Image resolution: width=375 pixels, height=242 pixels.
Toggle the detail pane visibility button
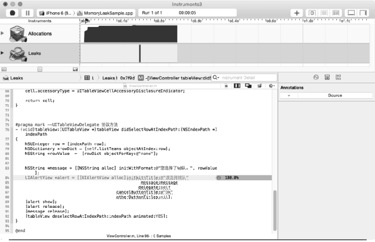point(351,12)
